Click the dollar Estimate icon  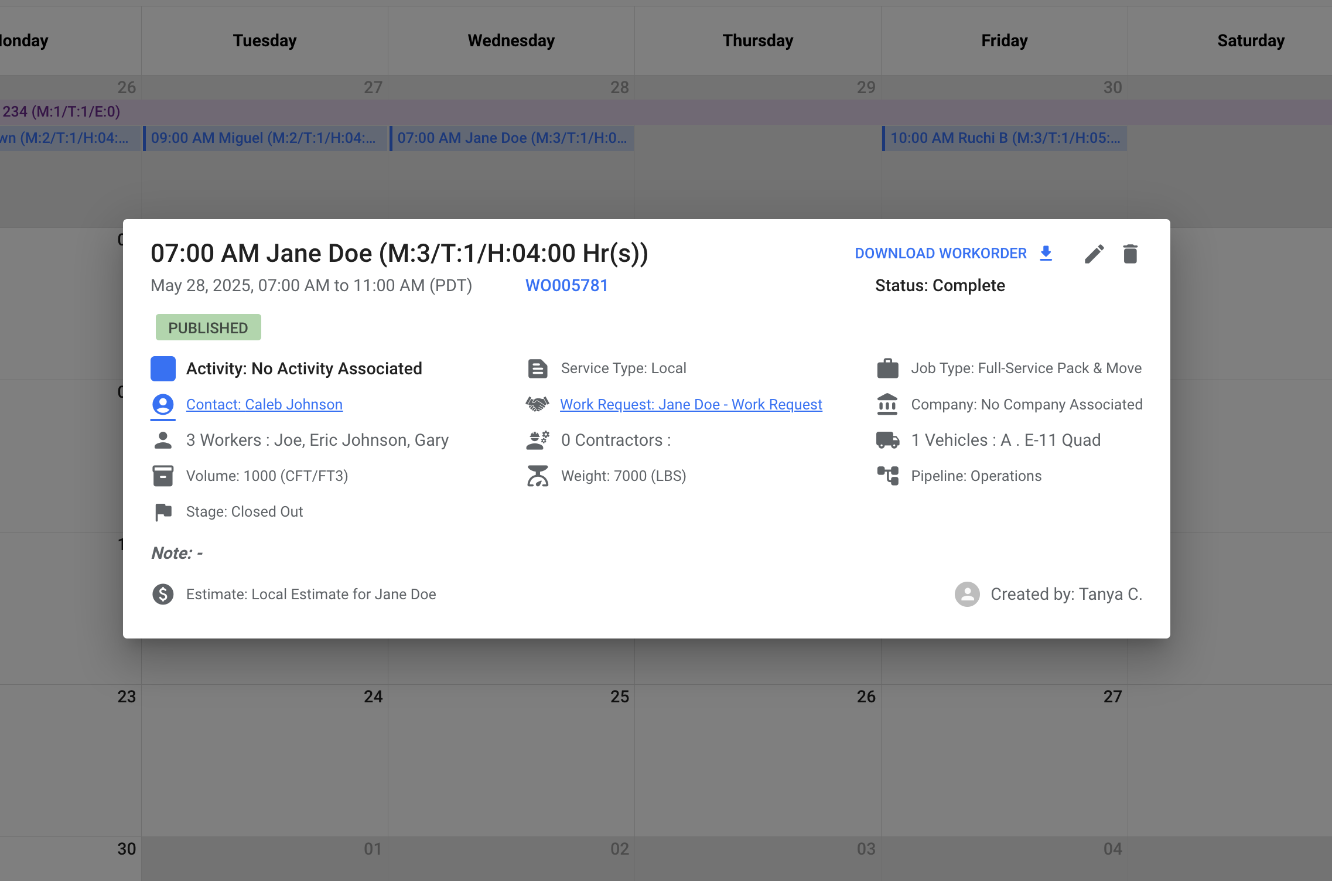(x=163, y=594)
